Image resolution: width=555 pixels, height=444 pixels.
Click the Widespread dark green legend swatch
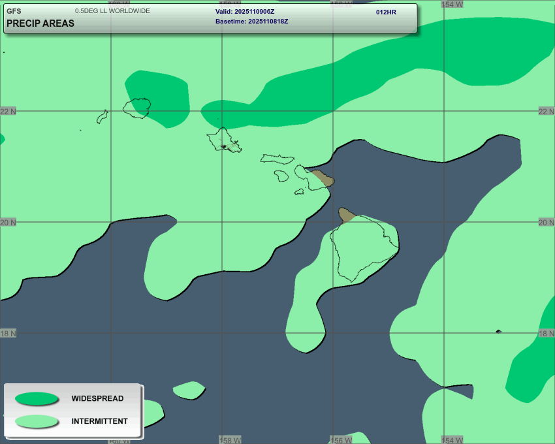click(x=37, y=398)
